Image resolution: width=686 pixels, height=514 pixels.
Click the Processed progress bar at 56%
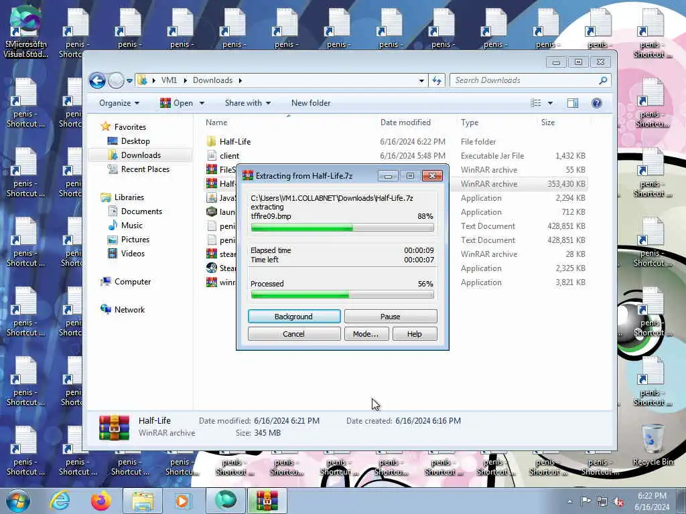tap(342, 294)
